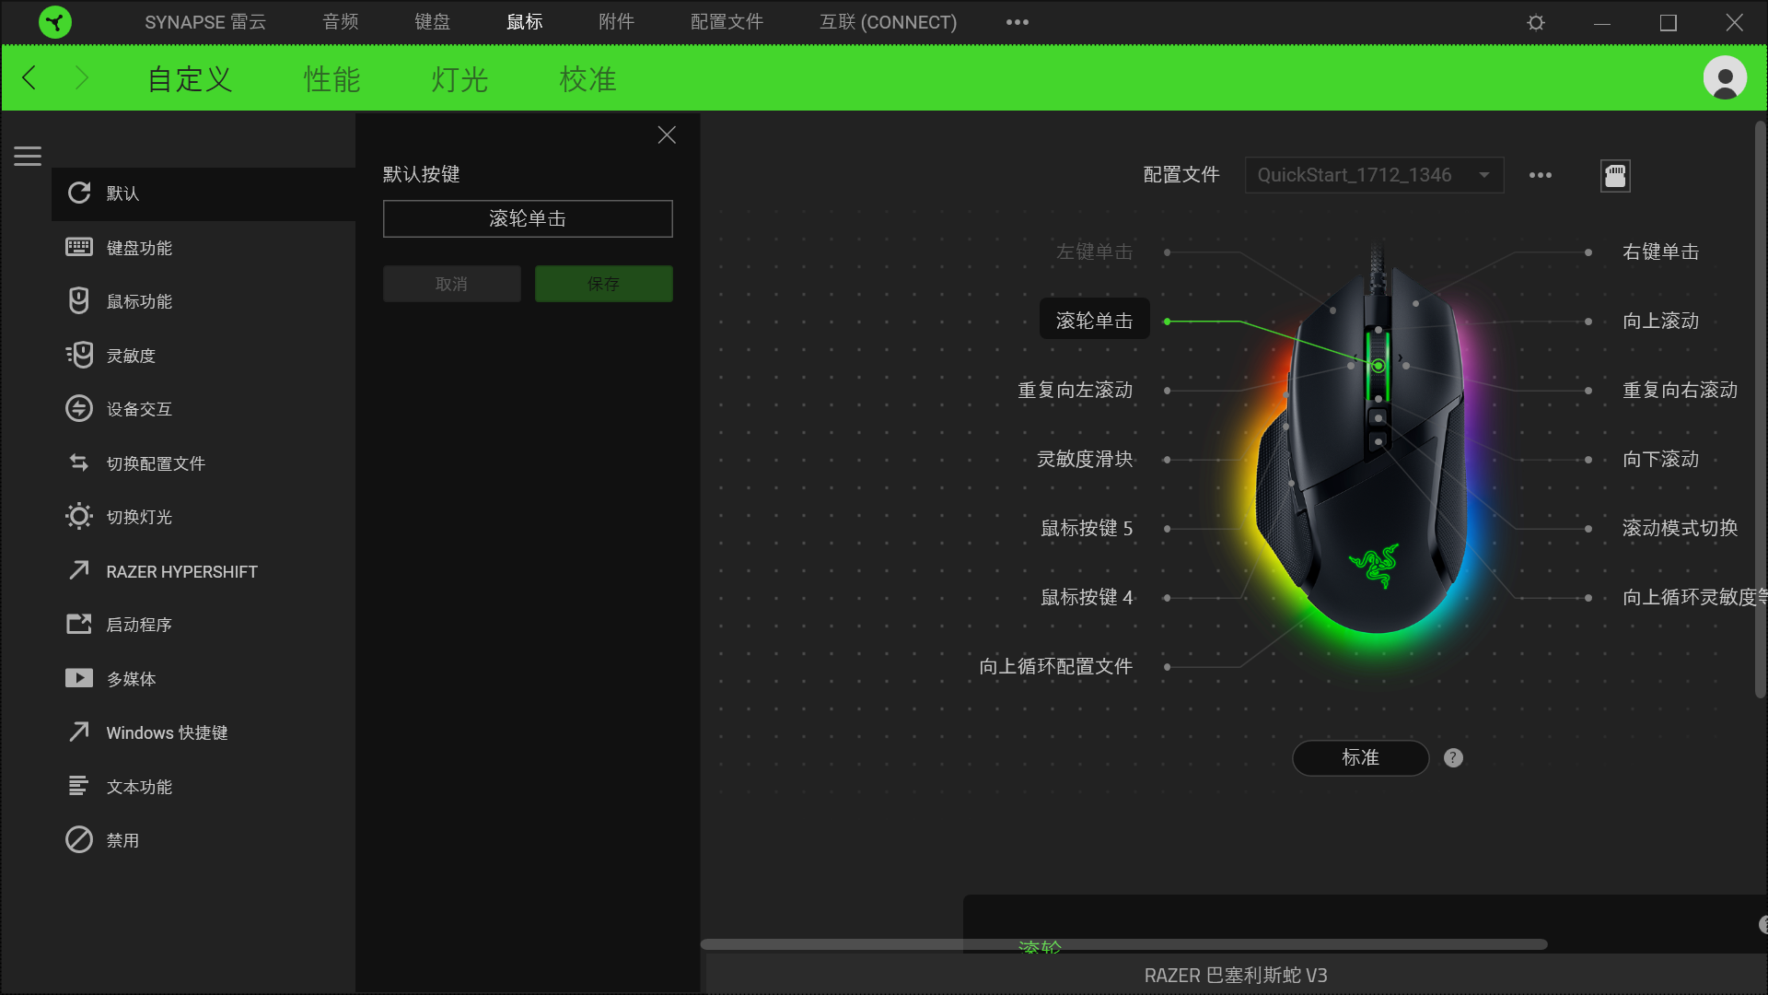Click the 标准 (standard) mode button
1768x995 pixels.
coord(1360,757)
